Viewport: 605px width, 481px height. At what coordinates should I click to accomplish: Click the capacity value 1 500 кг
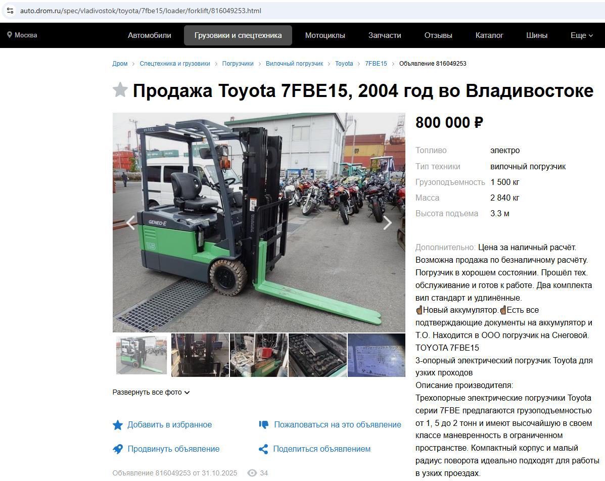505,182
